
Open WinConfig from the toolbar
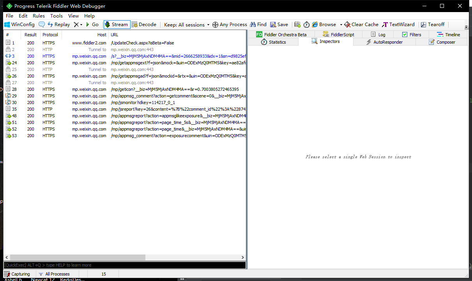point(19,25)
